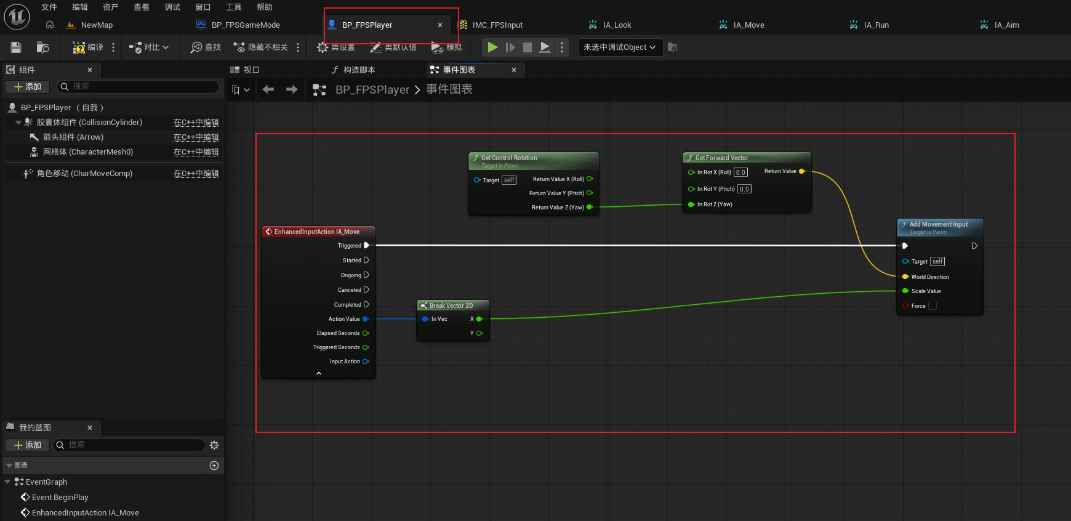Collapse the 图表 section
Image resolution: width=1071 pixels, height=521 pixels.
pyautogui.click(x=9, y=466)
